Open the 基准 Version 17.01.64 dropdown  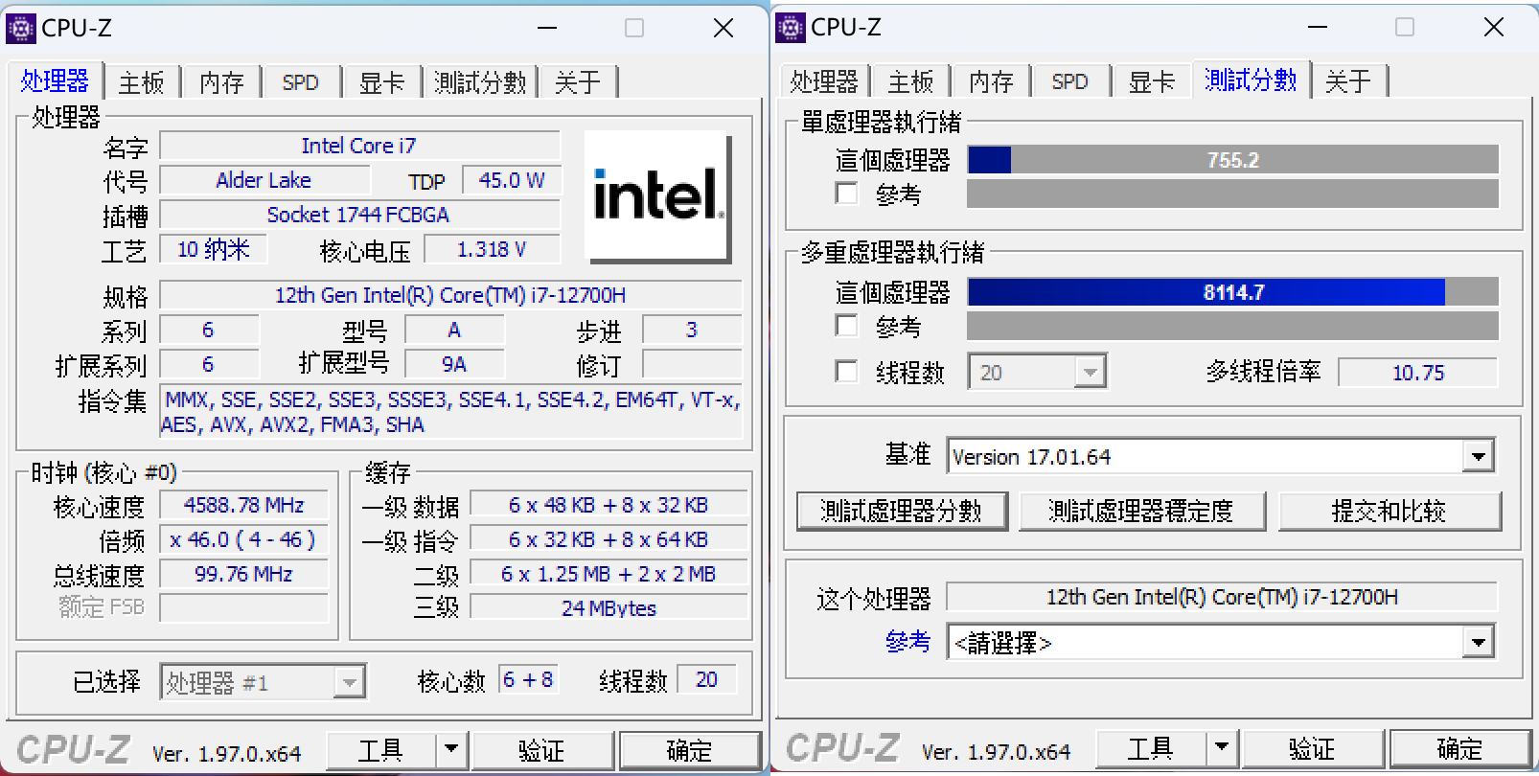pos(1479,456)
